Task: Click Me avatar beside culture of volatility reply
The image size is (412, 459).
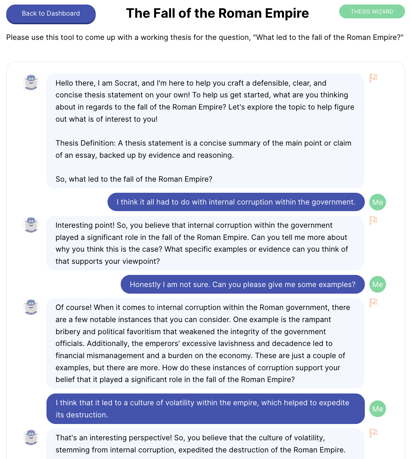Action: click(x=377, y=409)
